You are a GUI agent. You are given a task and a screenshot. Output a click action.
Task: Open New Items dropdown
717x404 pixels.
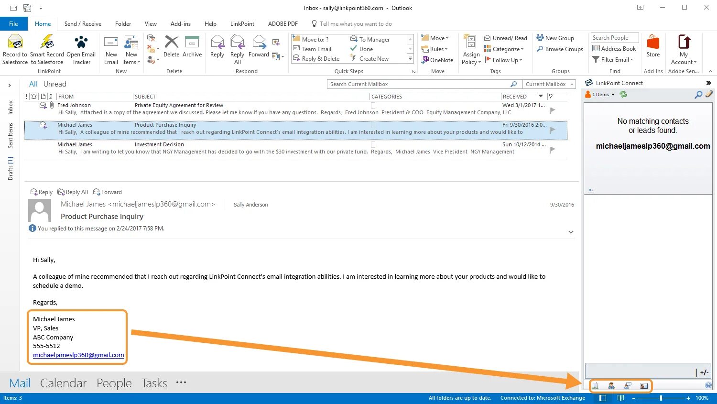131,50
